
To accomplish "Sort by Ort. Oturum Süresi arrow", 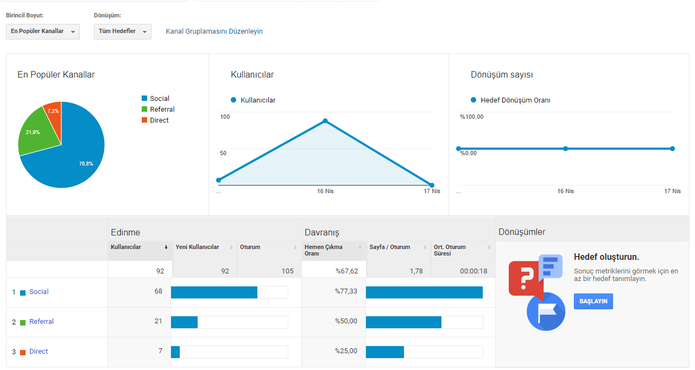I will tap(489, 247).
